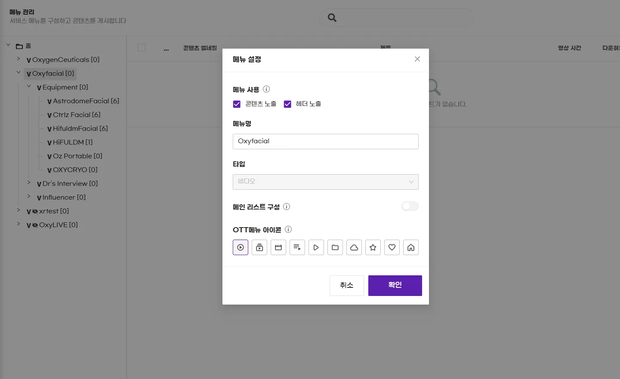Pick the star OTT menu icon
The width and height of the screenshot is (620, 379).
click(x=373, y=247)
